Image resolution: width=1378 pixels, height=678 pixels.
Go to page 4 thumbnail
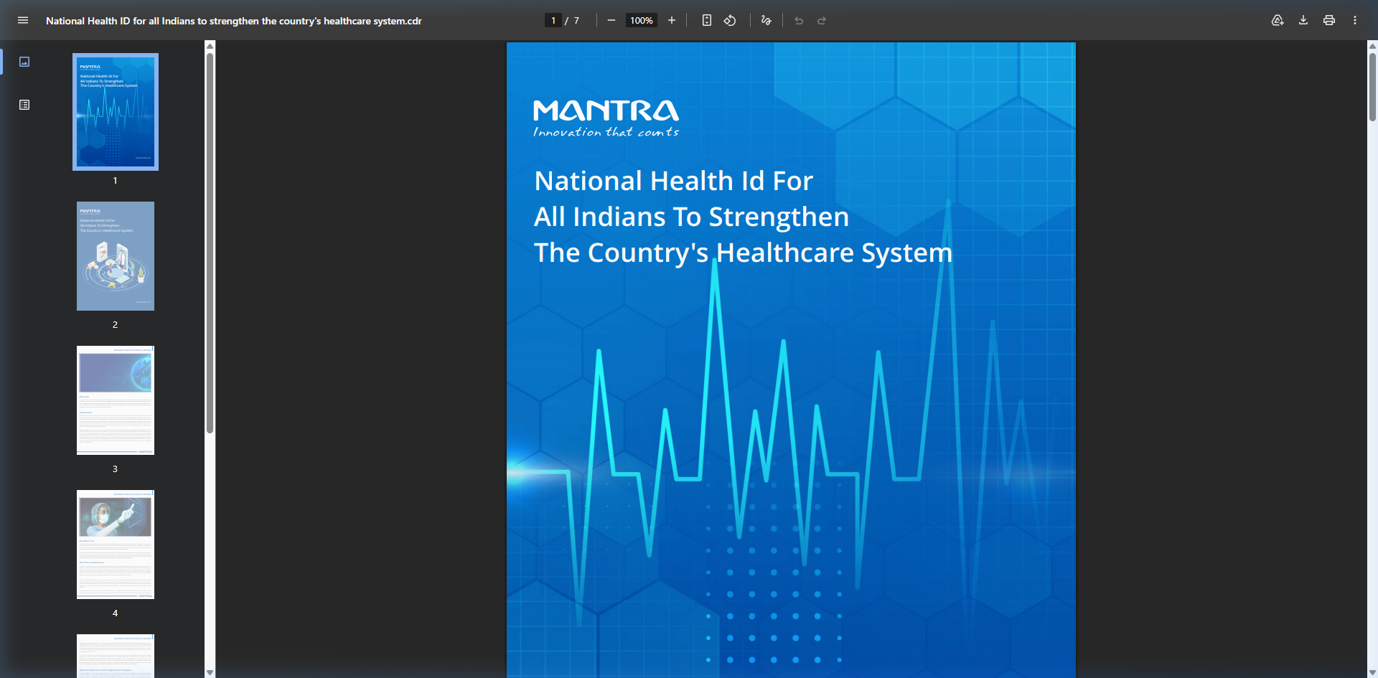[x=116, y=545]
